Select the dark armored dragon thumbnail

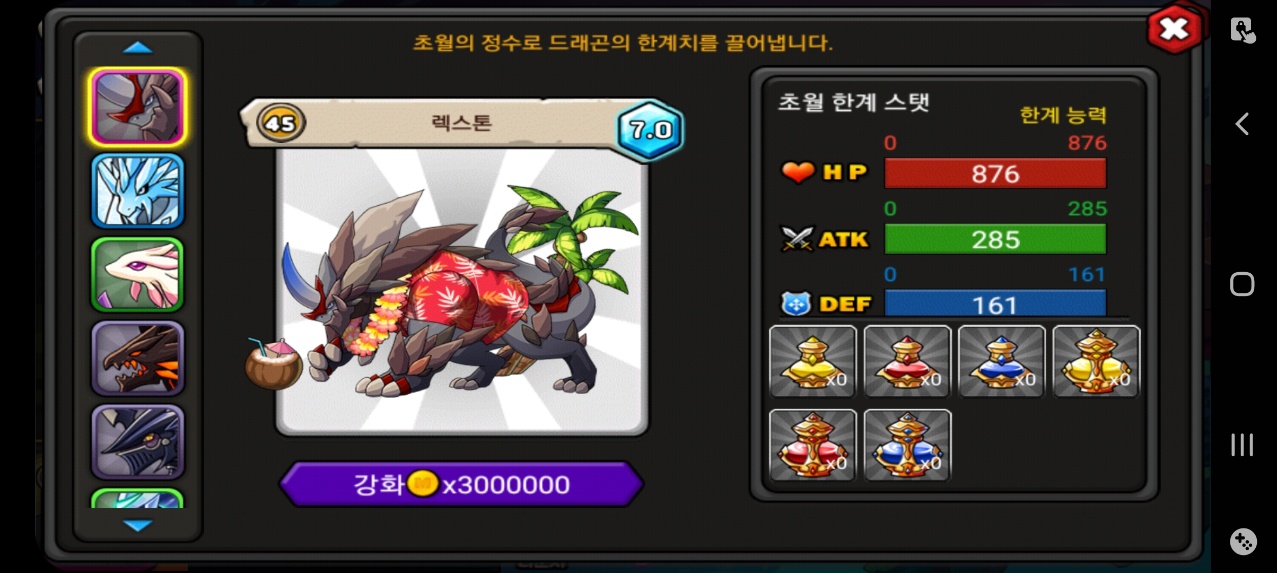138,442
